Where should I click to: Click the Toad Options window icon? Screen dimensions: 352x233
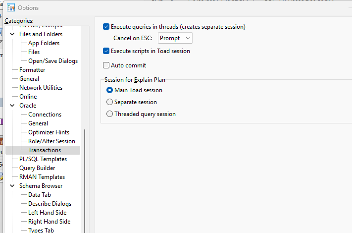10,7
